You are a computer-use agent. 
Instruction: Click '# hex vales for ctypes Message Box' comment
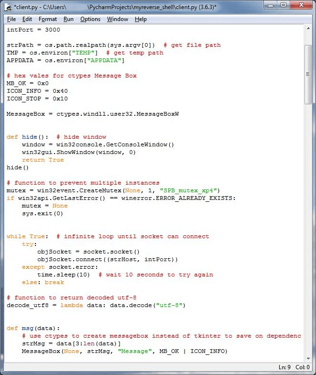[72, 76]
